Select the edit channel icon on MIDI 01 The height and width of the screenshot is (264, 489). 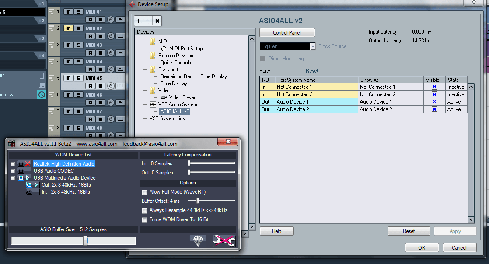112,19
